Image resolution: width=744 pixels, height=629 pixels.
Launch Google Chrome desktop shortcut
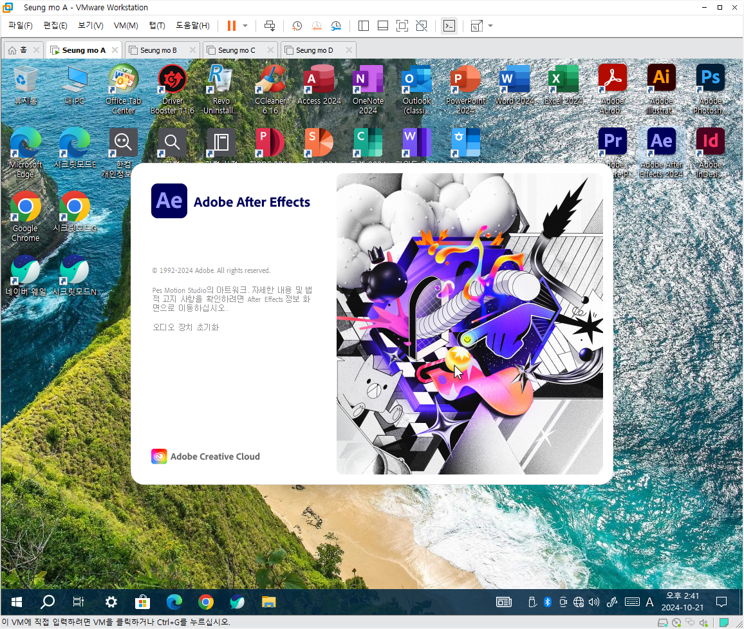[26, 216]
